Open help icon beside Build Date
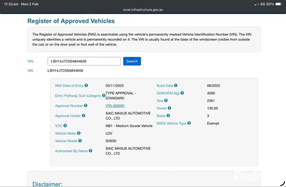 click(x=176, y=85)
